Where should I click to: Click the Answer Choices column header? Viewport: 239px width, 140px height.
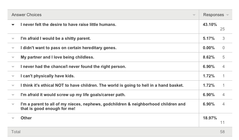point(27,15)
